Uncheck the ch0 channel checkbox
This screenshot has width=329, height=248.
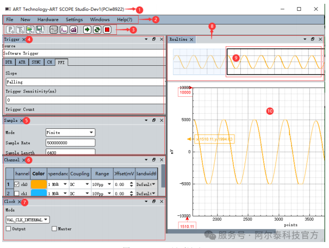pos(16,184)
